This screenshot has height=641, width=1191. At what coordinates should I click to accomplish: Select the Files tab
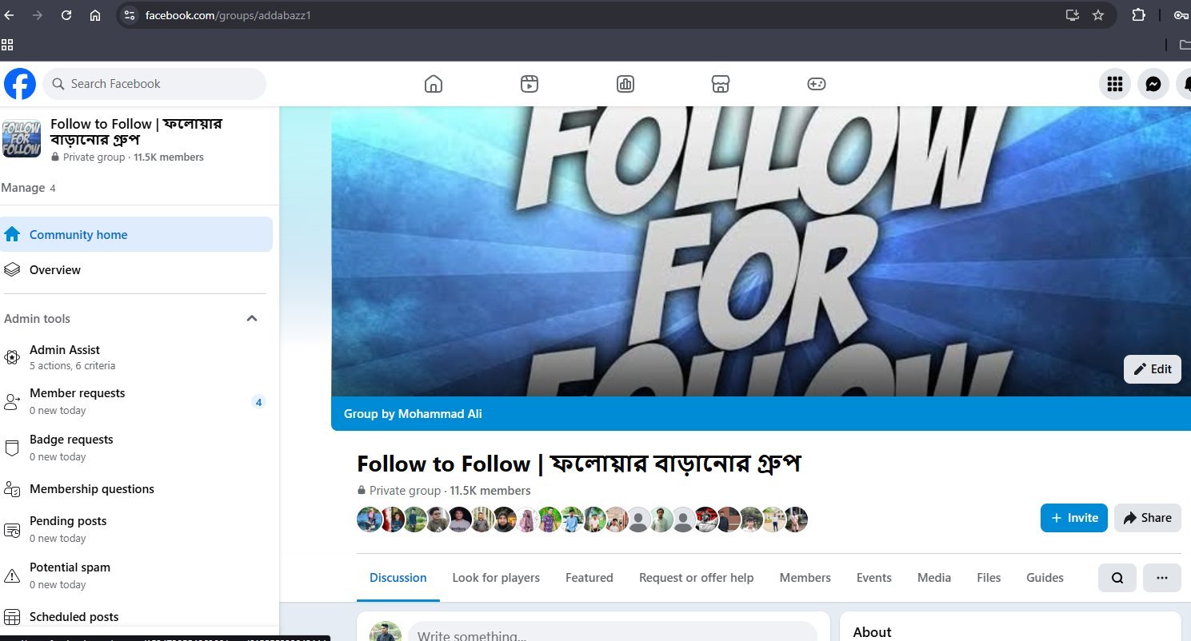[989, 578]
